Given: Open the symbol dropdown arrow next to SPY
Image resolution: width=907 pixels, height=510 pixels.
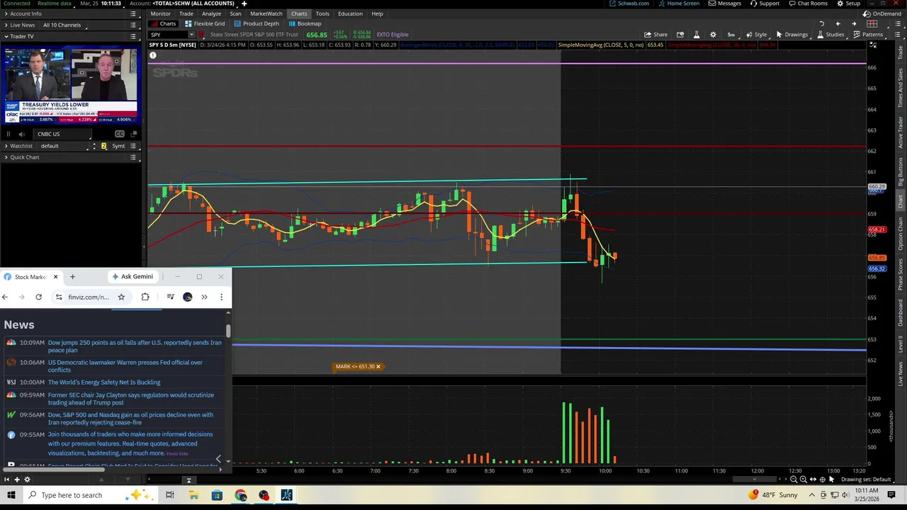Looking at the screenshot, I should [191, 35].
